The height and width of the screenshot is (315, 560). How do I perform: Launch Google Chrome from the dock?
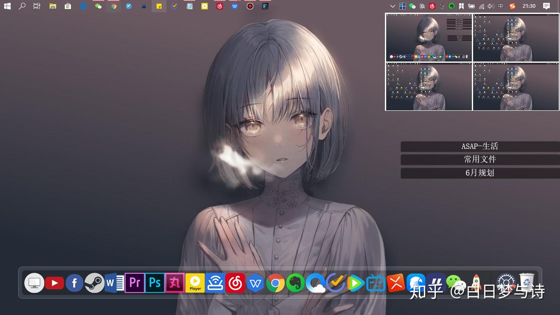(x=275, y=283)
